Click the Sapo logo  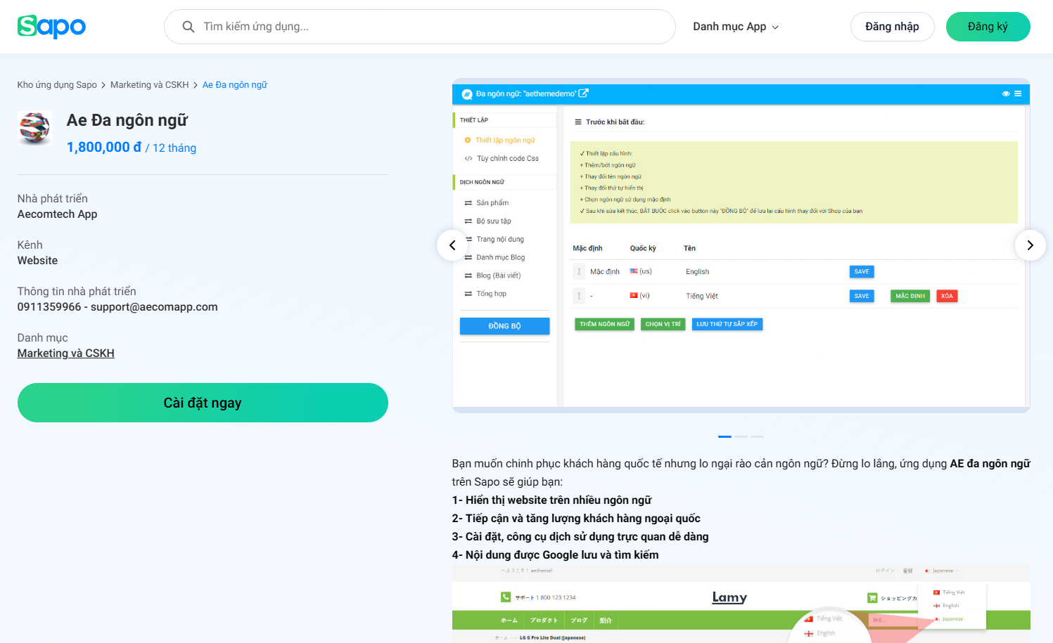coord(51,27)
